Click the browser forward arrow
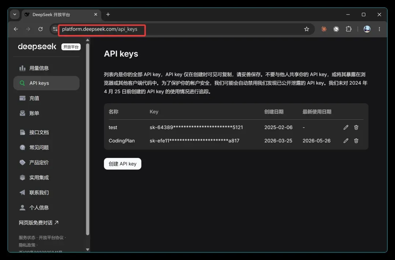 pyautogui.click(x=28, y=29)
